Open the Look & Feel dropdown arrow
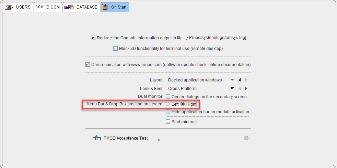 point(232,88)
